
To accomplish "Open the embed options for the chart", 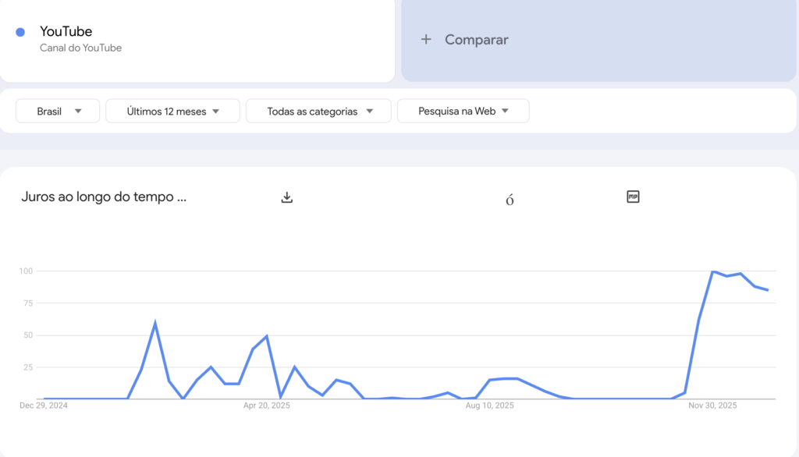I will coord(631,196).
